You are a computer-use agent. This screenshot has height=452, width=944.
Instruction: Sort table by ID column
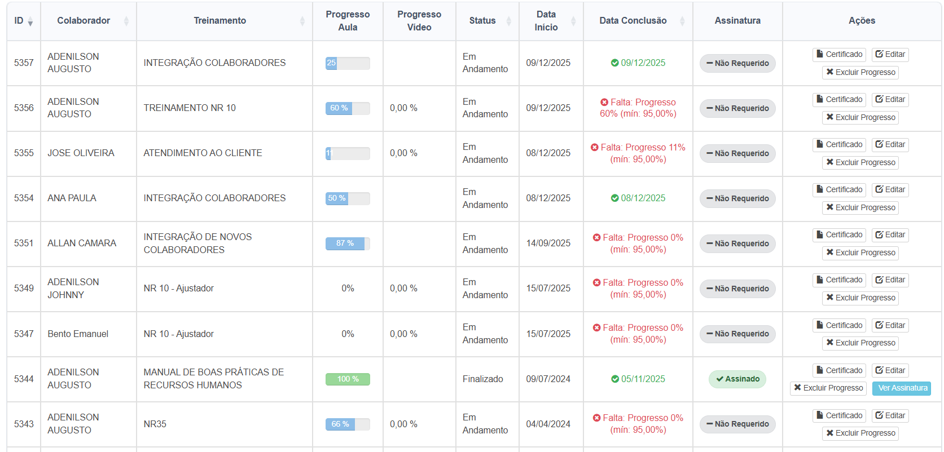[x=23, y=21]
